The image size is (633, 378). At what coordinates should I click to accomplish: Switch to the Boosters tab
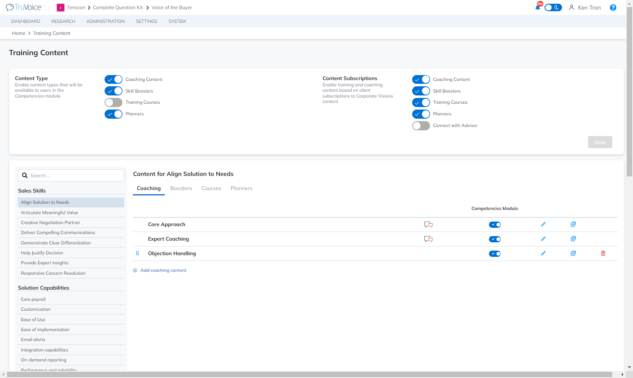(181, 188)
